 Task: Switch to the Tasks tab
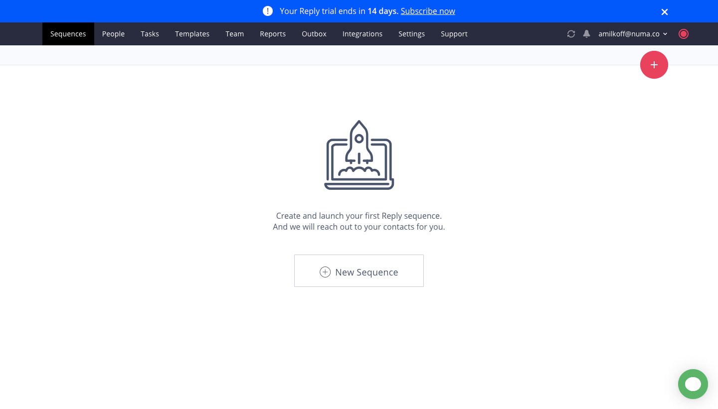(150, 34)
